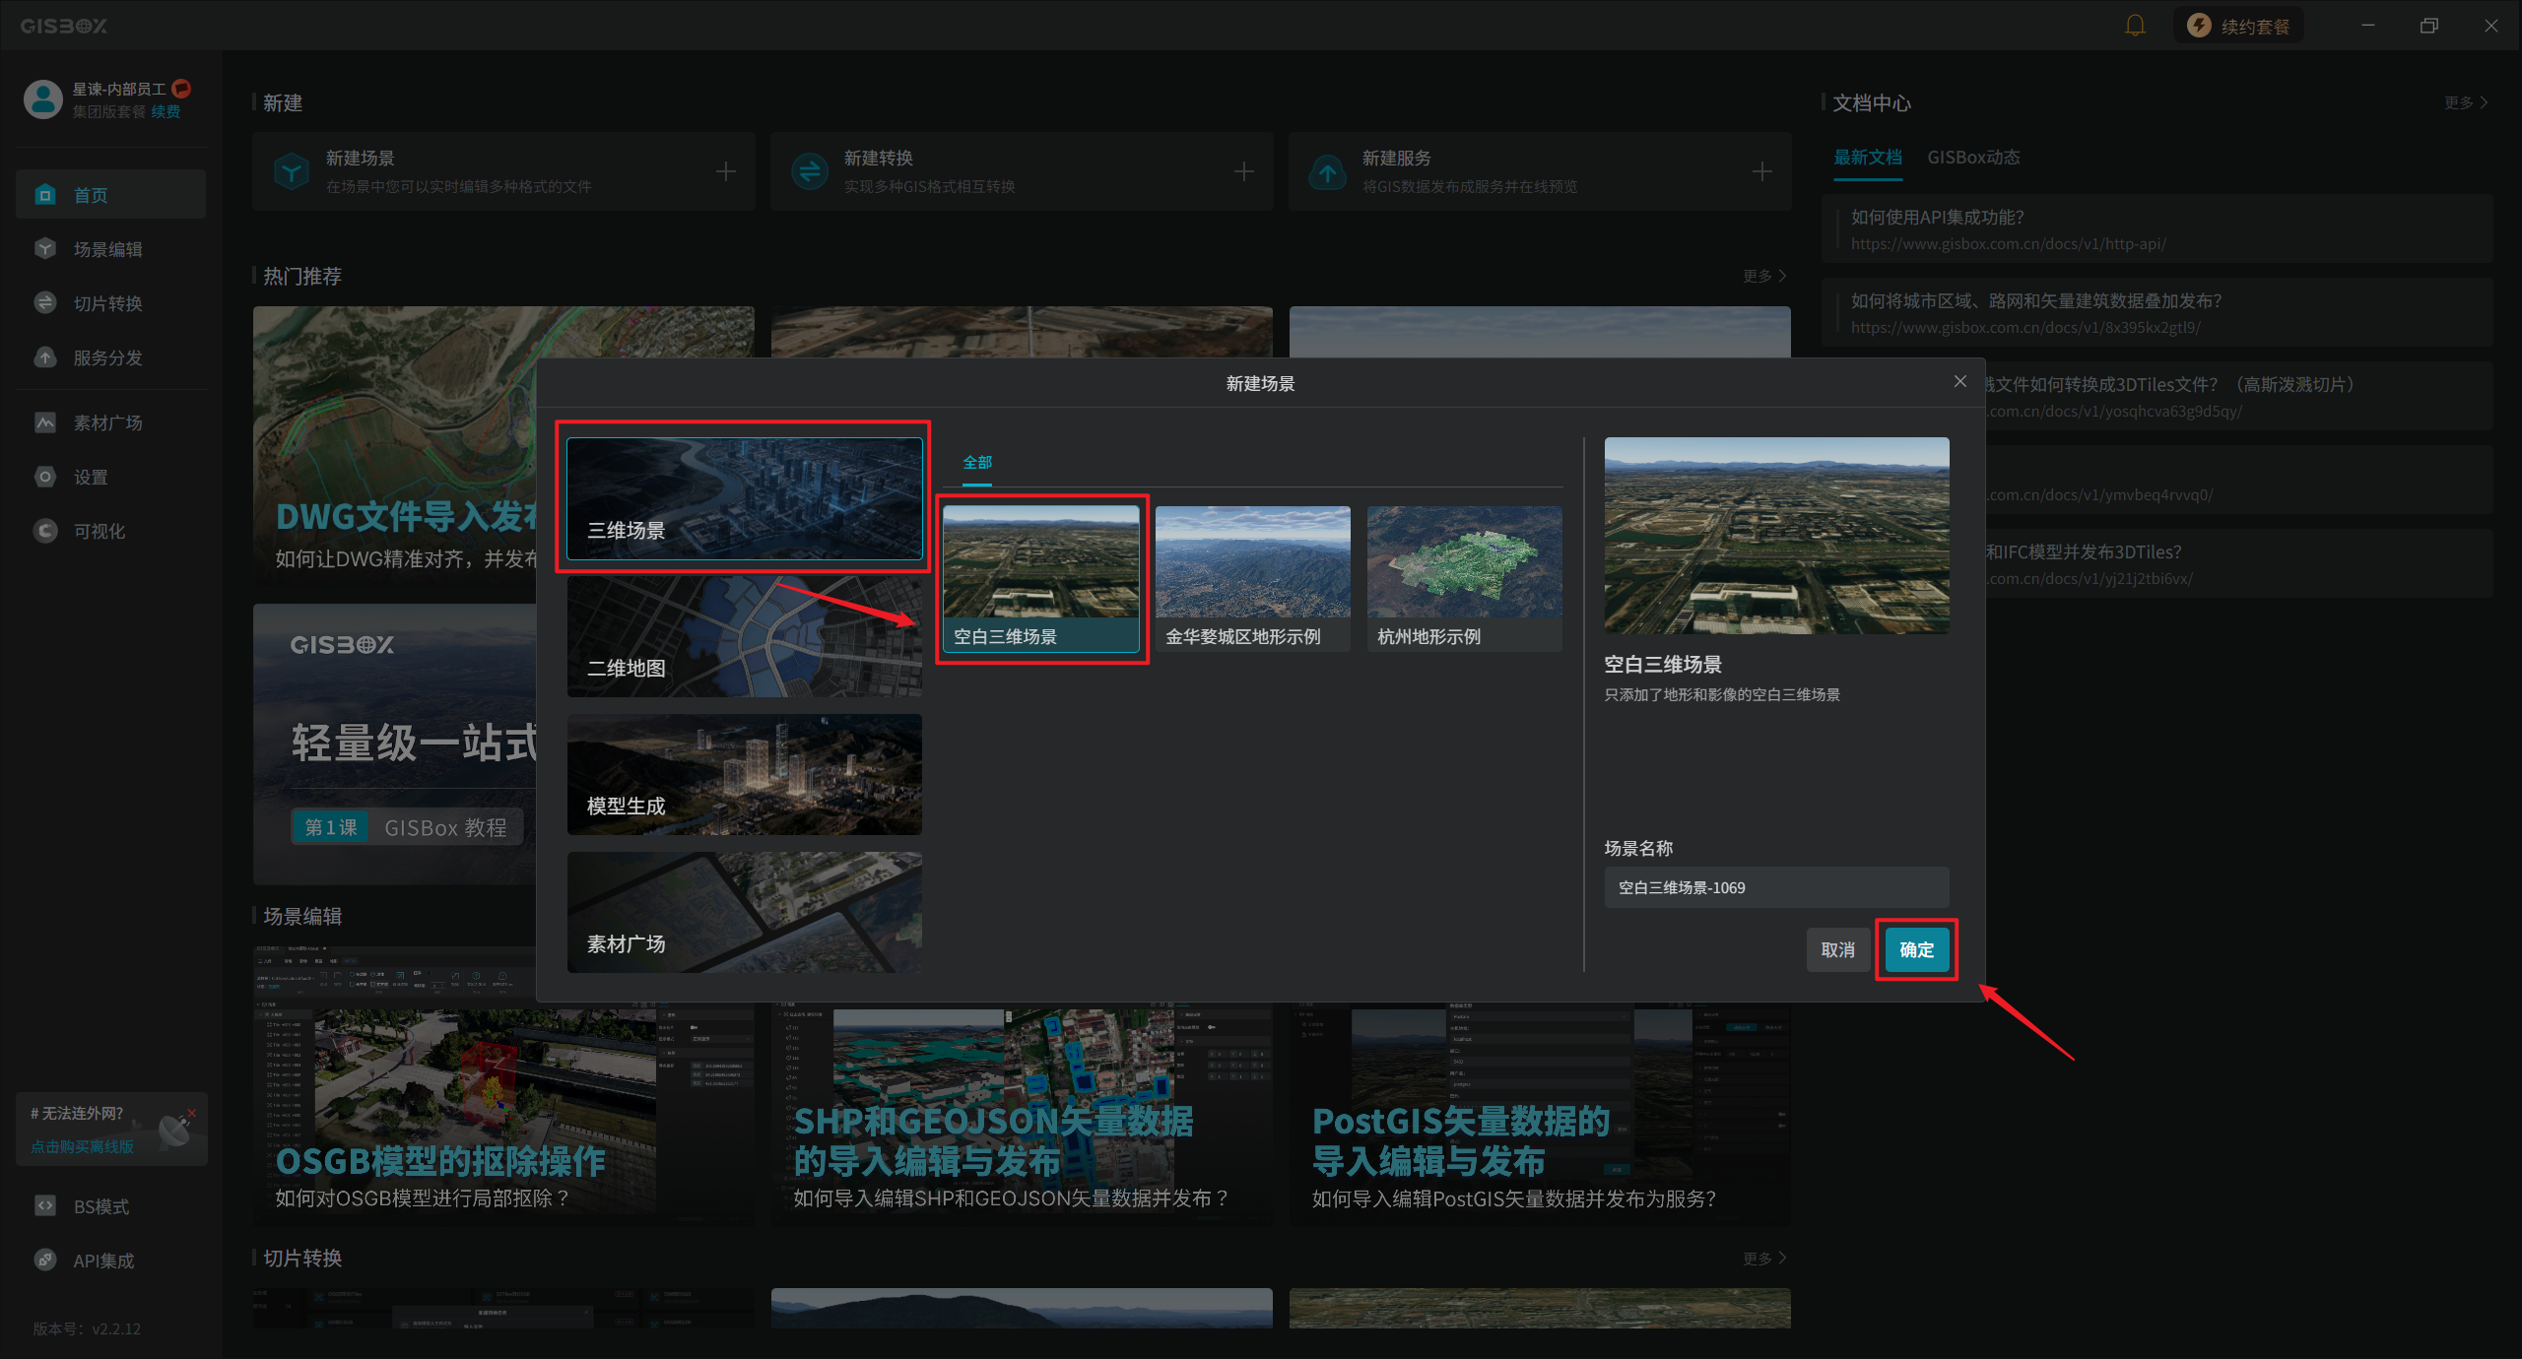Expand 更多 in 热门推荐
Viewport: 2522px width, 1359px height.
coord(1764,276)
